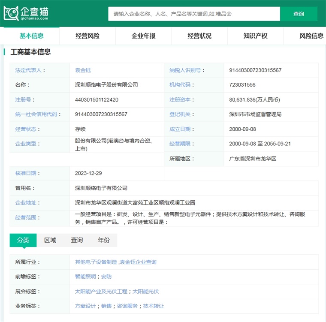Open the 经营风险 tab
The width and height of the screenshot is (326, 322).
[x=87, y=36]
